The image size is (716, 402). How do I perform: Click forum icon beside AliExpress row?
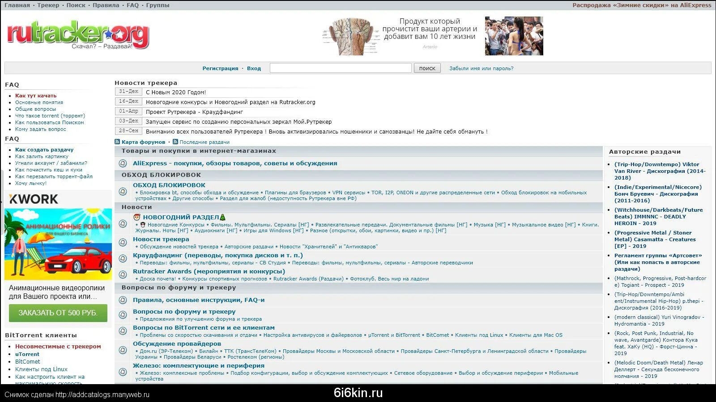pos(123,163)
